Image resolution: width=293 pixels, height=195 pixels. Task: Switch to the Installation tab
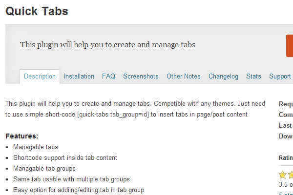point(79,77)
